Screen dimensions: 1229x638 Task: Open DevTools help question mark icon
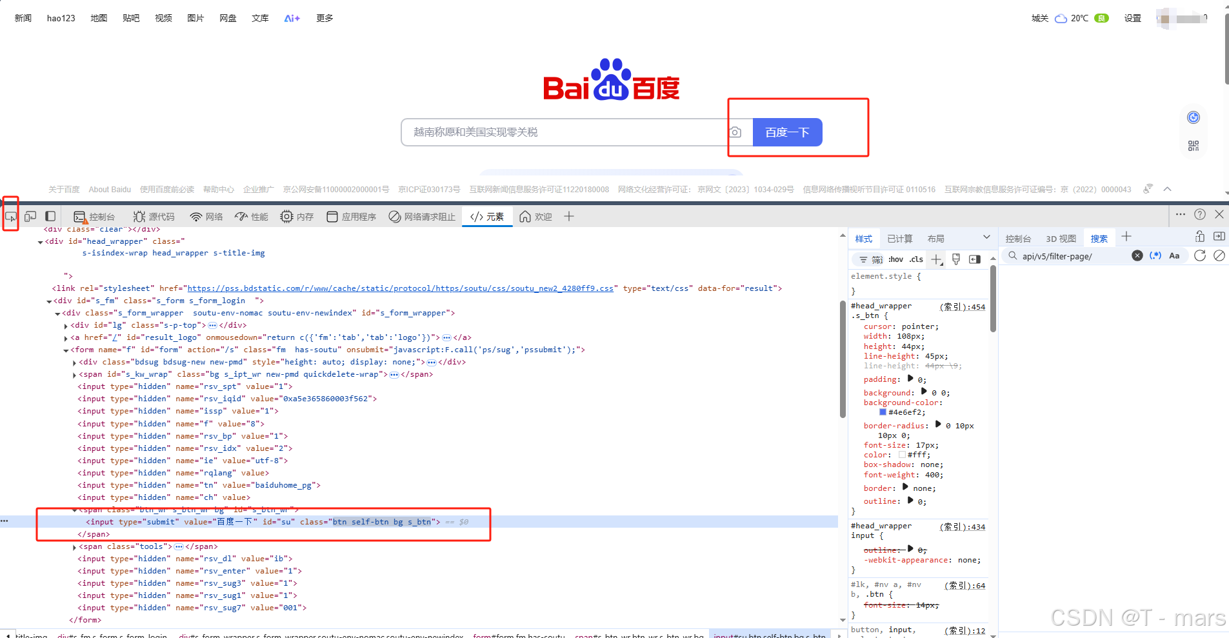coord(1200,214)
